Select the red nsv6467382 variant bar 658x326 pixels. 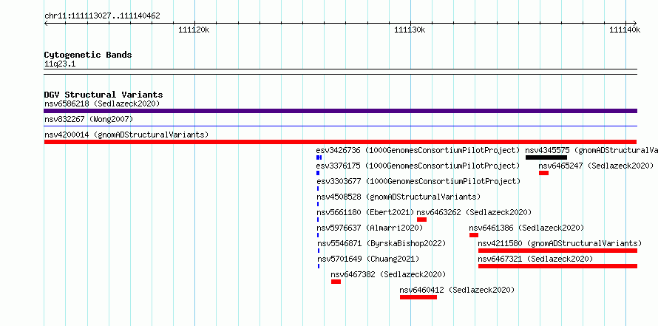pos(336,282)
